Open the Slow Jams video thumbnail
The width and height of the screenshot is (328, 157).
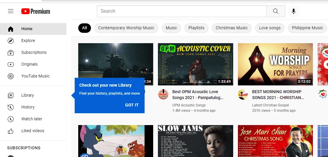(195, 141)
